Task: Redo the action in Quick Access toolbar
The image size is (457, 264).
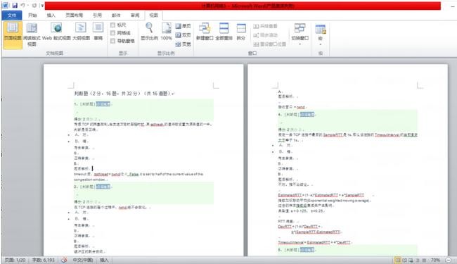Action: click(34, 5)
